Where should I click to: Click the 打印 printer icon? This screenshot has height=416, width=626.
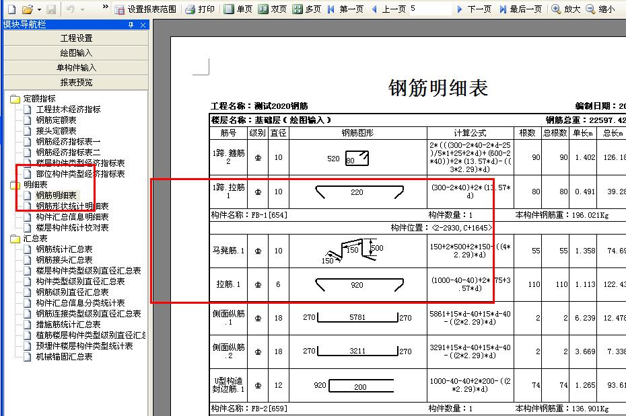click(x=201, y=9)
